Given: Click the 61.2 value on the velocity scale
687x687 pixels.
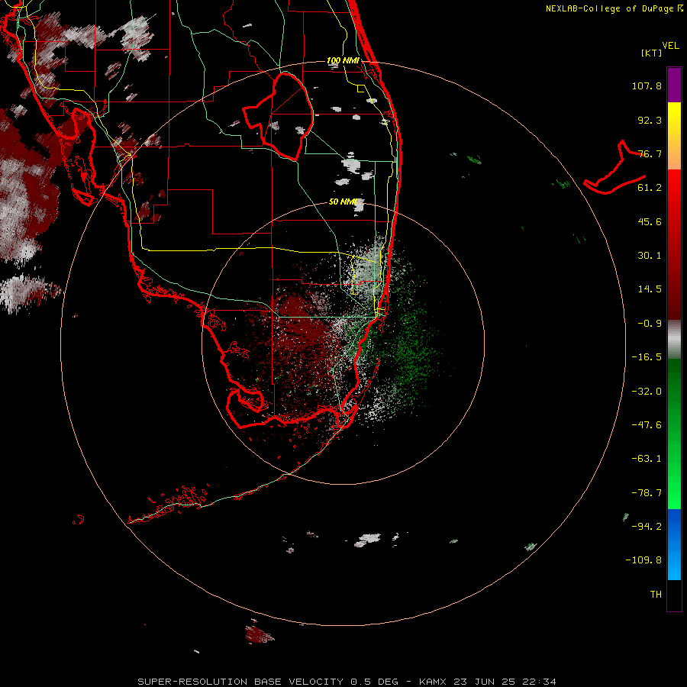Looking at the screenshot, I should [x=650, y=188].
